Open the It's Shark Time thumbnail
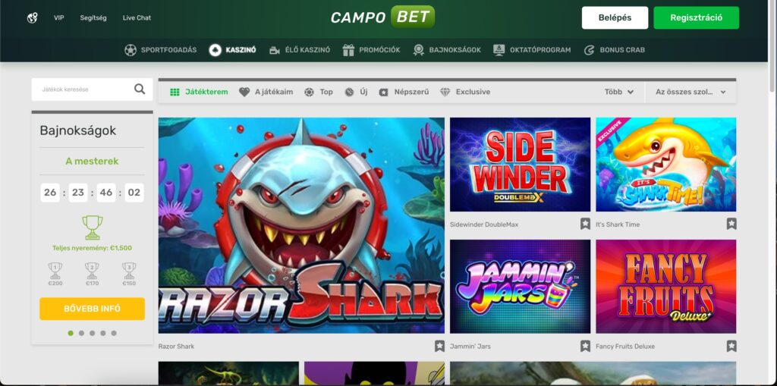The height and width of the screenshot is (386, 777). (666, 165)
